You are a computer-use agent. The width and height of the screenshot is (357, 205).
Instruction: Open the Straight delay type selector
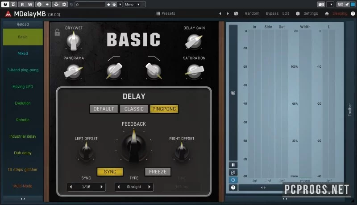[134, 187]
